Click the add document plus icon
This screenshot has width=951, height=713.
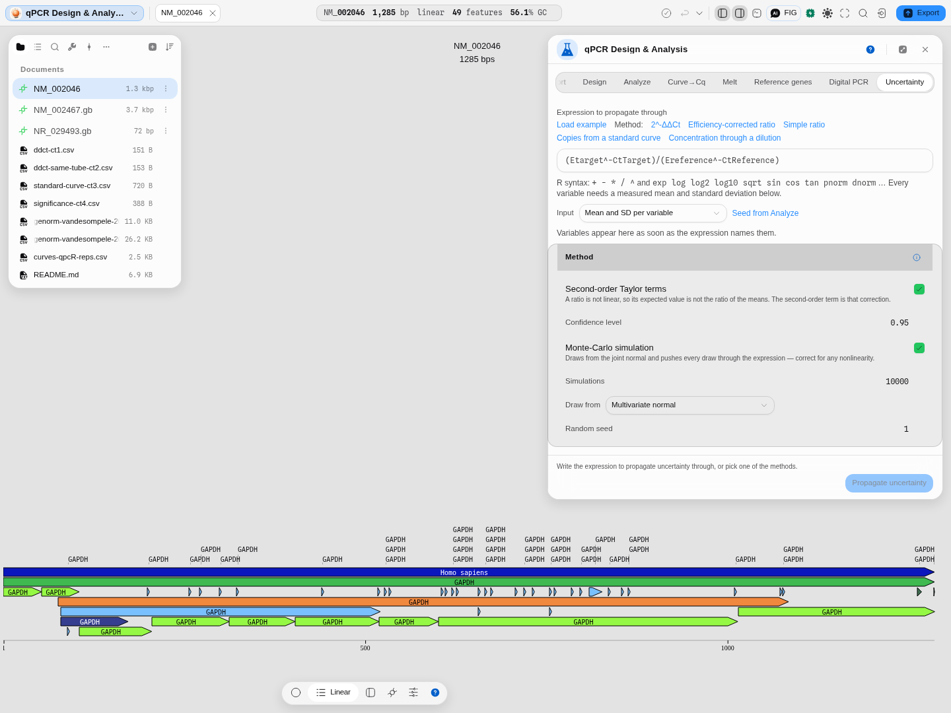click(153, 47)
